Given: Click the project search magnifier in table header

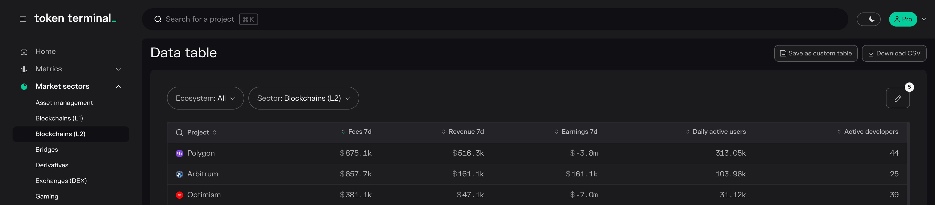Looking at the screenshot, I should click(179, 133).
